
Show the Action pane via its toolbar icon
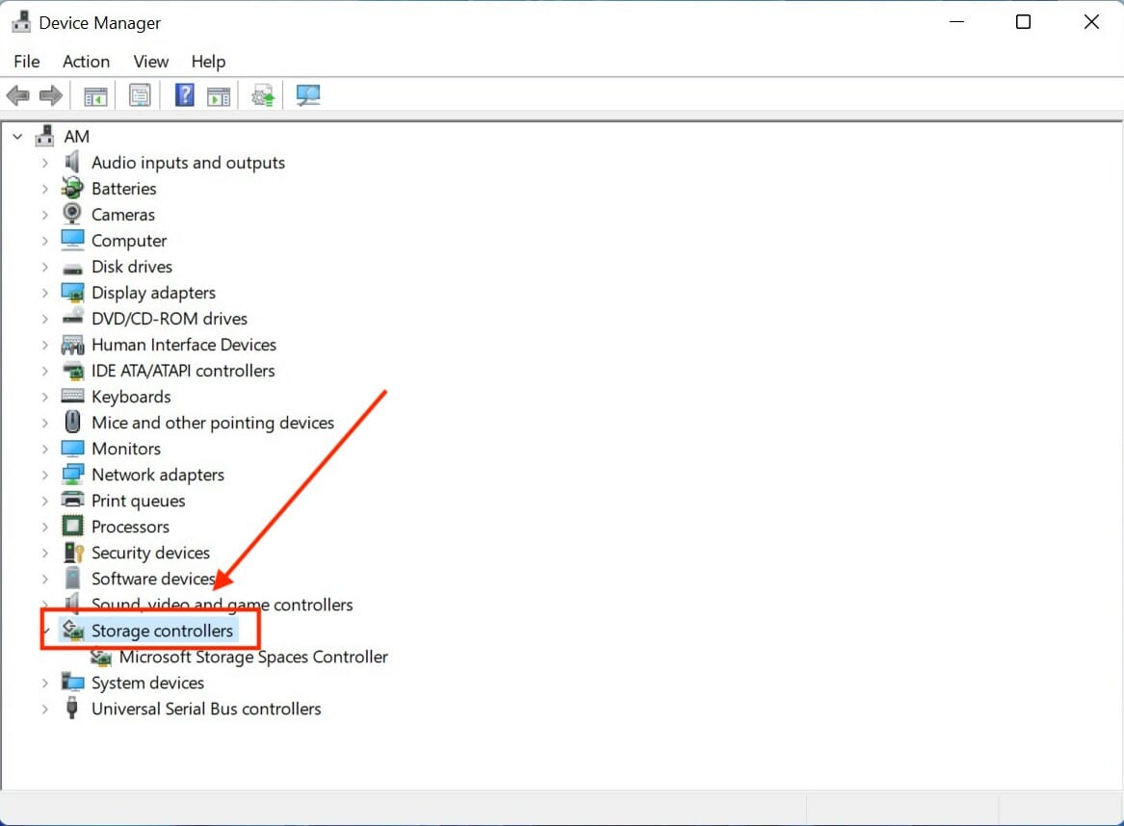pos(219,94)
